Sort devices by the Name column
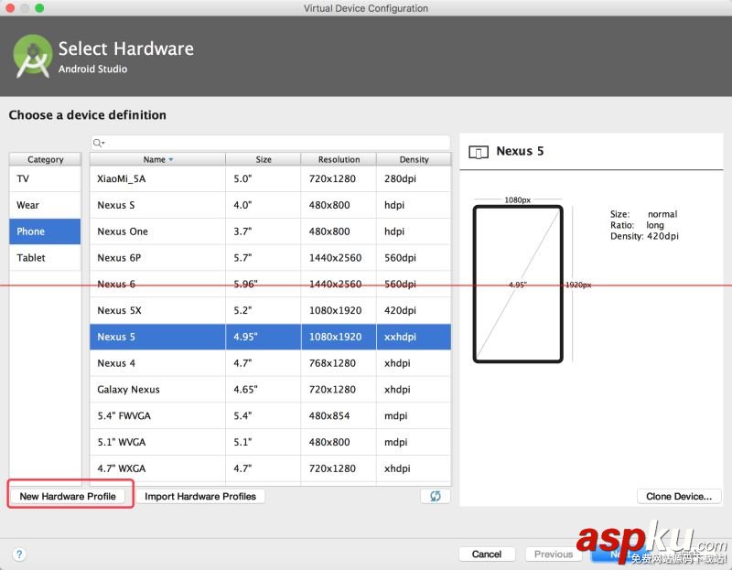Viewport: 732px width, 570px height. (157, 159)
